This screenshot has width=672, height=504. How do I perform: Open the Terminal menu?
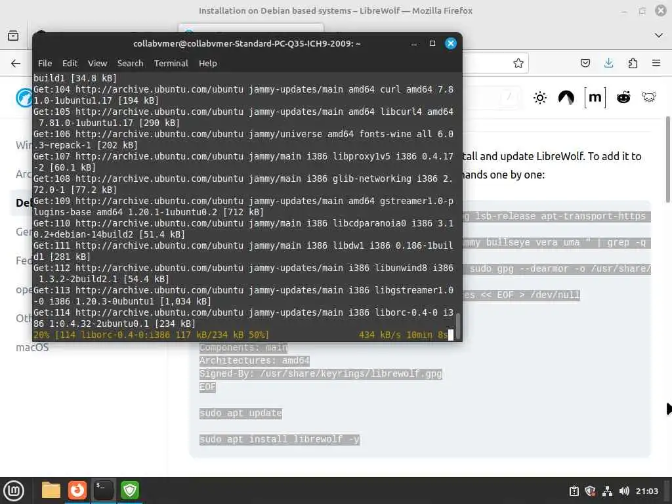point(171,64)
